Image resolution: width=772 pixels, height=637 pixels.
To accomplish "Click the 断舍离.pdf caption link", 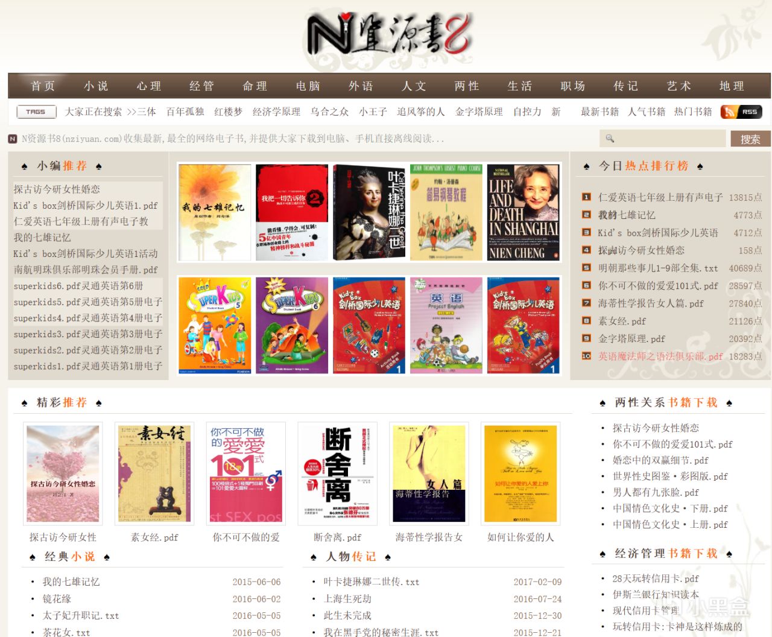I will [x=338, y=537].
